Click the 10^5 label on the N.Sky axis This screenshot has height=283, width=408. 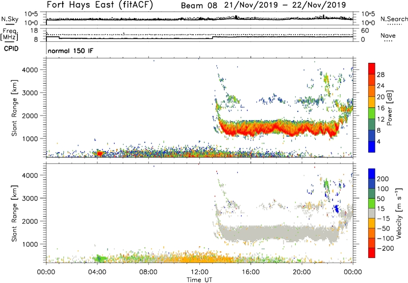31,14
